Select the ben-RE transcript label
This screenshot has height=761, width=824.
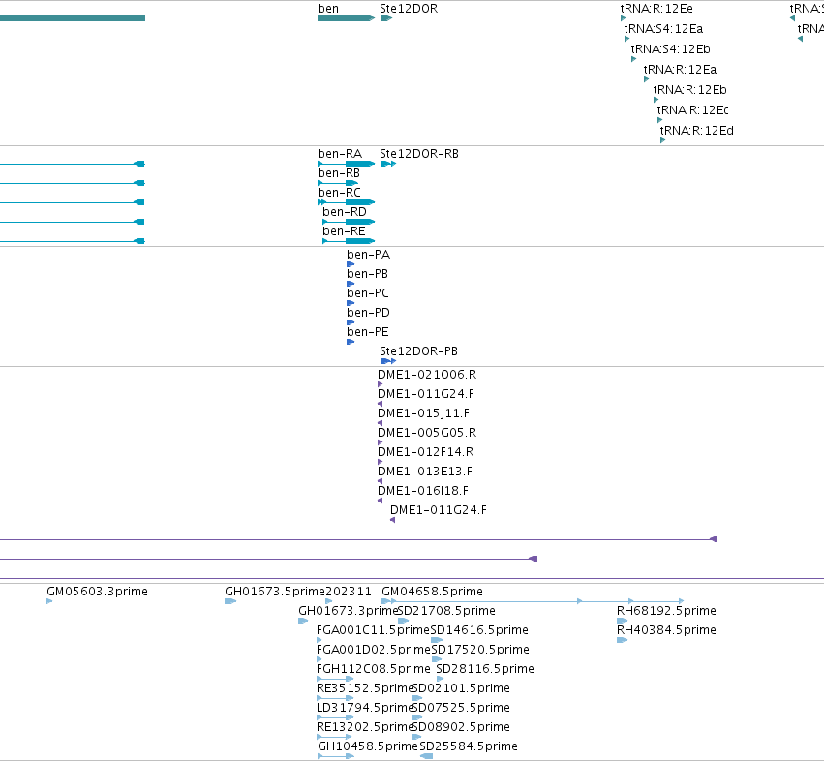pyautogui.click(x=344, y=231)
